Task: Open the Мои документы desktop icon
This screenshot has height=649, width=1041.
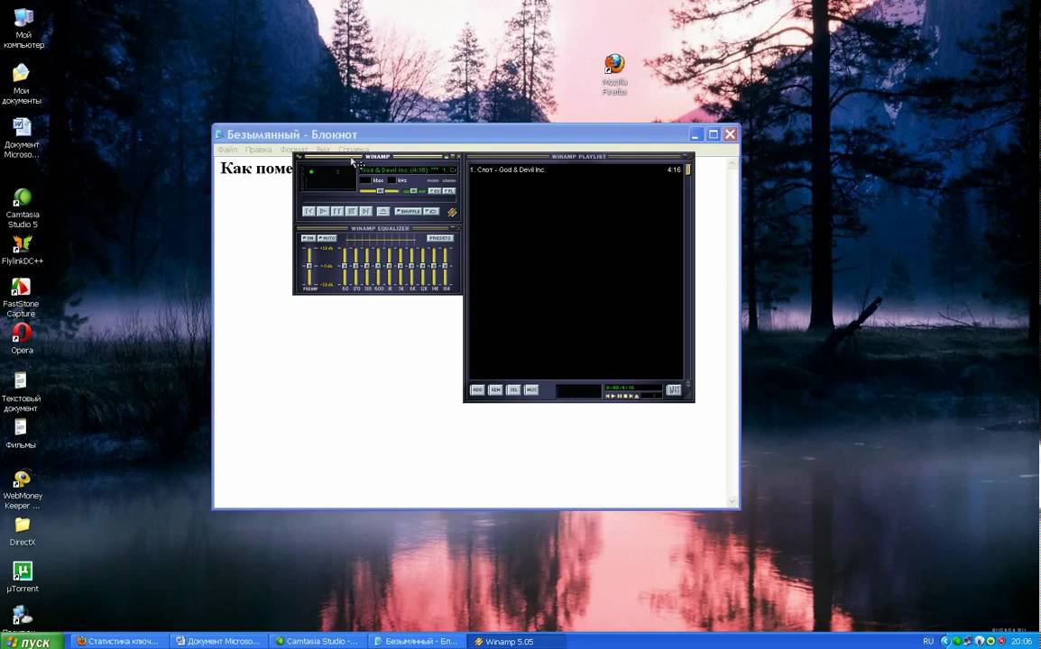Action: coord(22,84)
